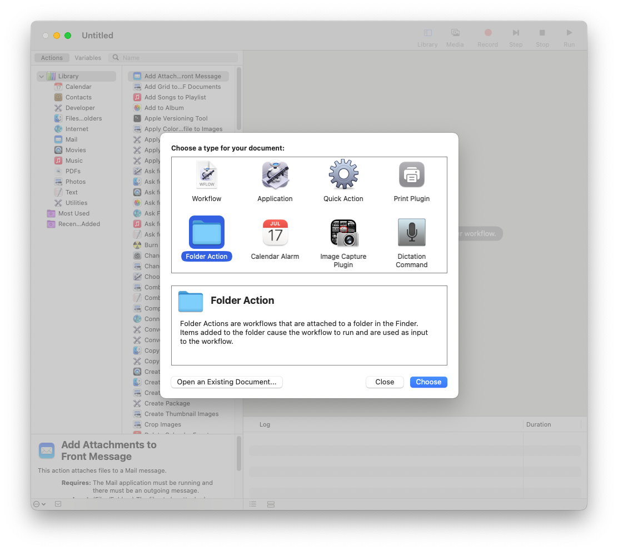618x551 pixels.
Task: Choose the Dictation Command microphone icon
Action: click(x=411, y=233)
